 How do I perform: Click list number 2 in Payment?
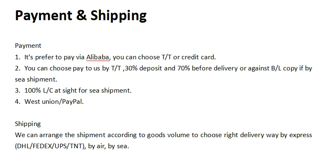[x=17, y=68]
